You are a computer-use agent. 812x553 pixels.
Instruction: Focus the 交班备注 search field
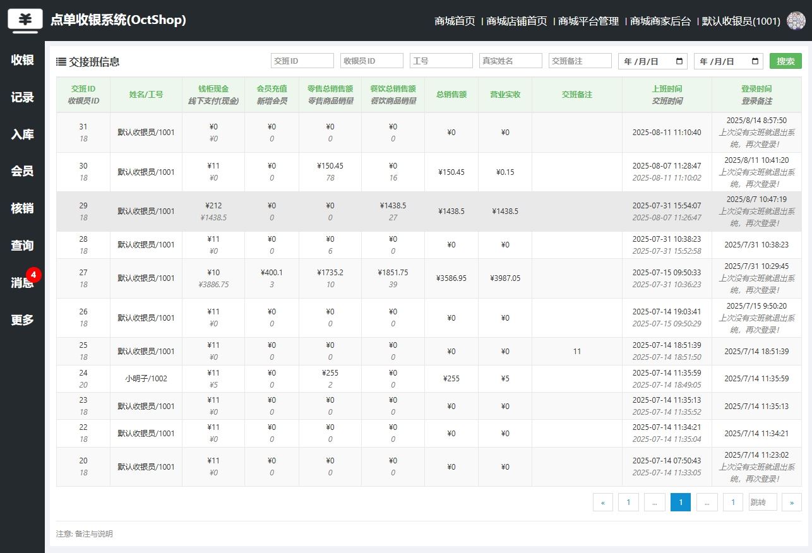[x=580, y=61]
